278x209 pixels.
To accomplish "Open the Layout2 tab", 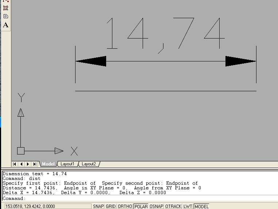I will pyautogui.click(x=89, y=164).
